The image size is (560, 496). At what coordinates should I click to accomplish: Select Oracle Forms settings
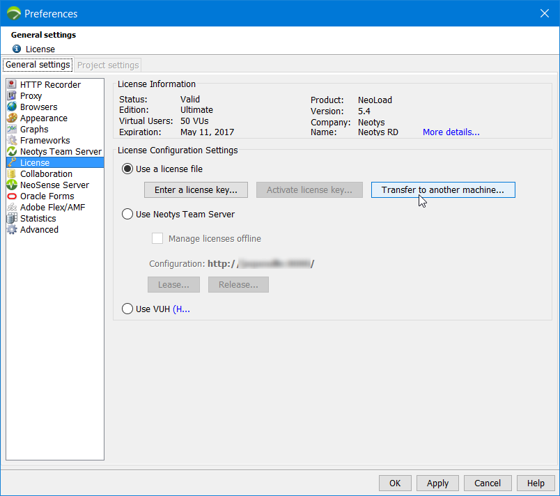click(x=46, y=196)
